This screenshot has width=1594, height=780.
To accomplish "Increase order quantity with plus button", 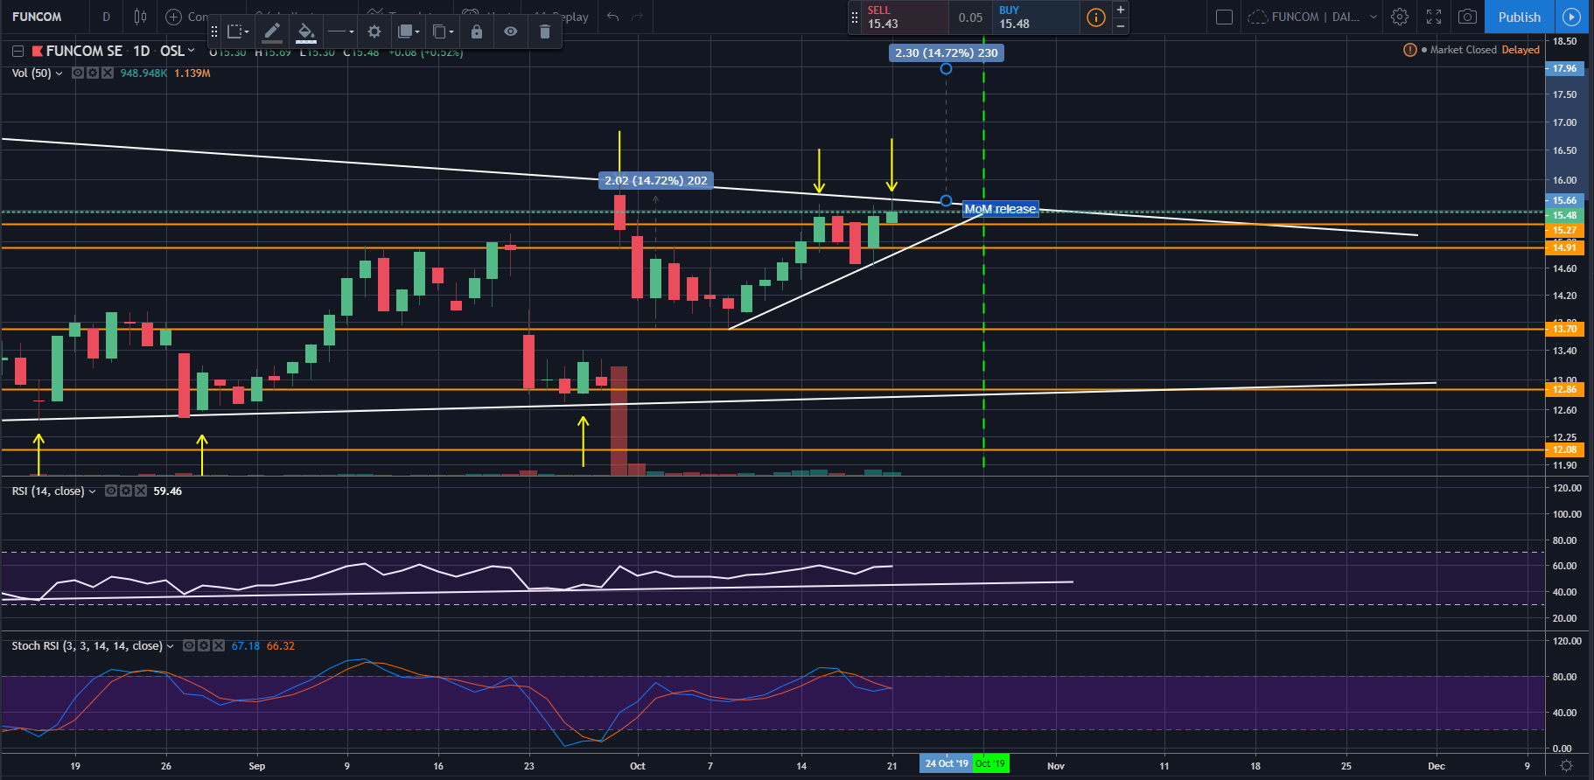I will [1121, 10].
